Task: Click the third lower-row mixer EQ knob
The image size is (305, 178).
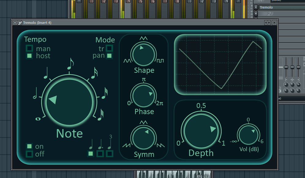Action: coord(298,91)
